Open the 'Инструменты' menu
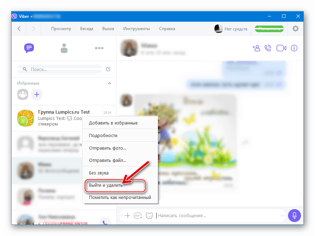The height and width of the screenshot is (236, 315). [136, 29]
